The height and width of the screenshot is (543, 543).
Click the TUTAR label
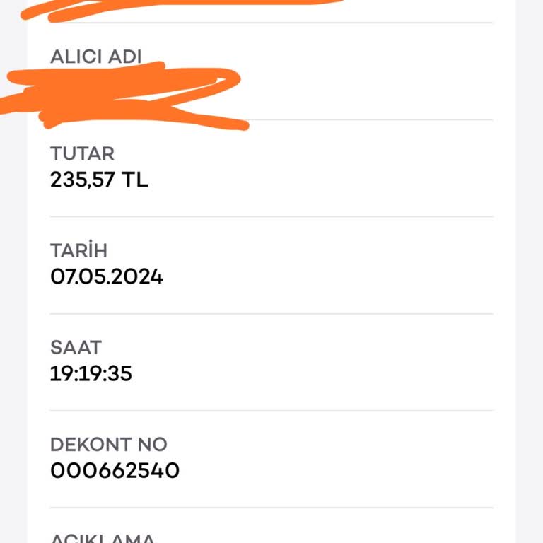(82, 153)
